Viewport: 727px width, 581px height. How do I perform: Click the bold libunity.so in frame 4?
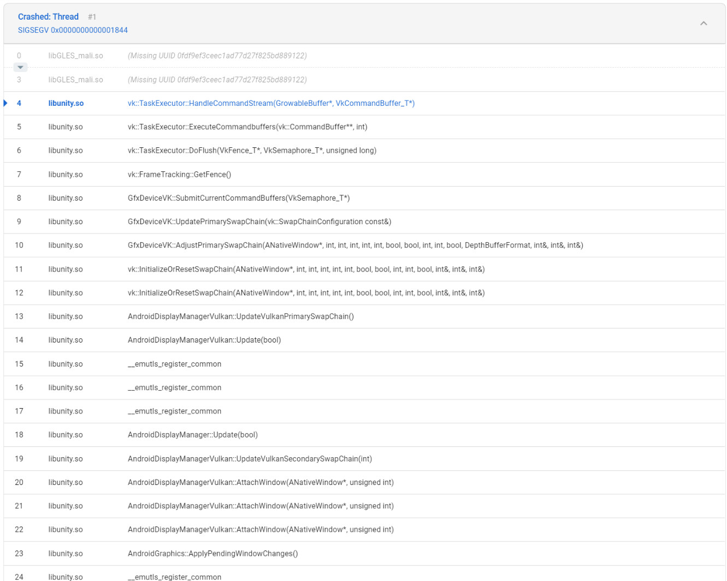point(66,103)
